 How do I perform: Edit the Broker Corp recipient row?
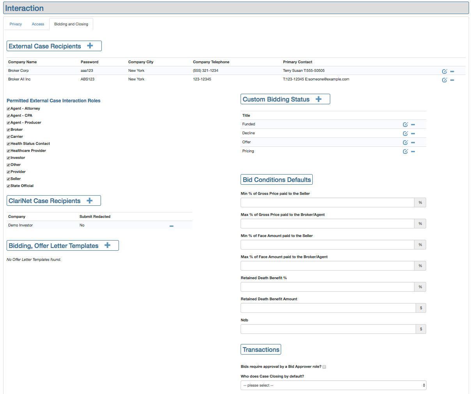[444, 71]
